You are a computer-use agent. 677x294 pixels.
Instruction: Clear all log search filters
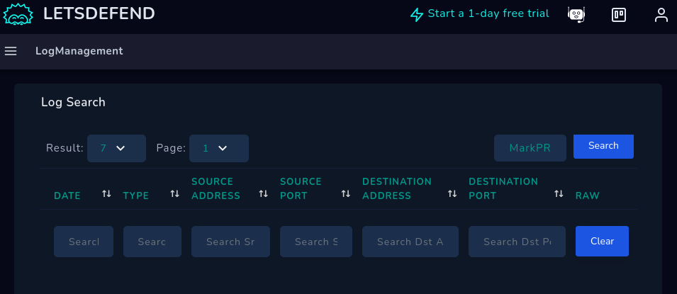[x=602, y=241]
